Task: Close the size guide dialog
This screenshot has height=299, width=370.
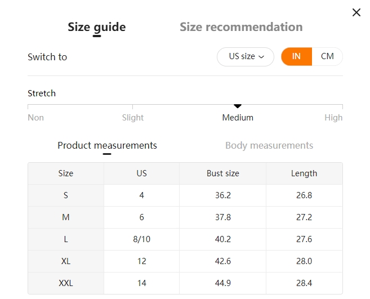Action: coord(356,12)
